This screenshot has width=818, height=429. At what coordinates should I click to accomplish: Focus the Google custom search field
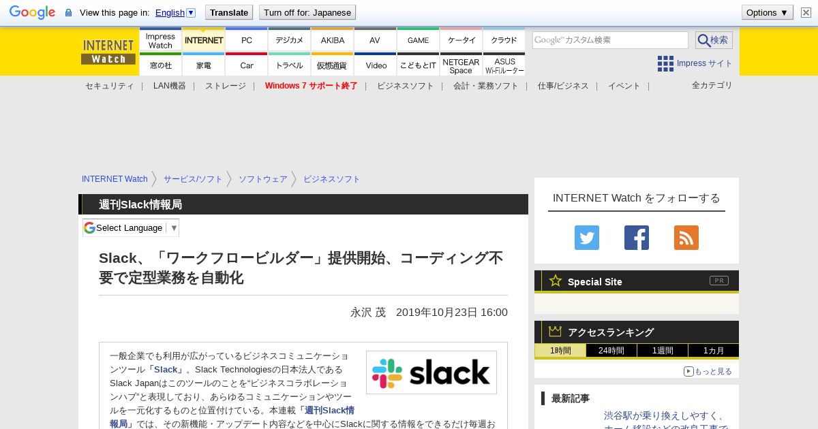pos(610,40)
